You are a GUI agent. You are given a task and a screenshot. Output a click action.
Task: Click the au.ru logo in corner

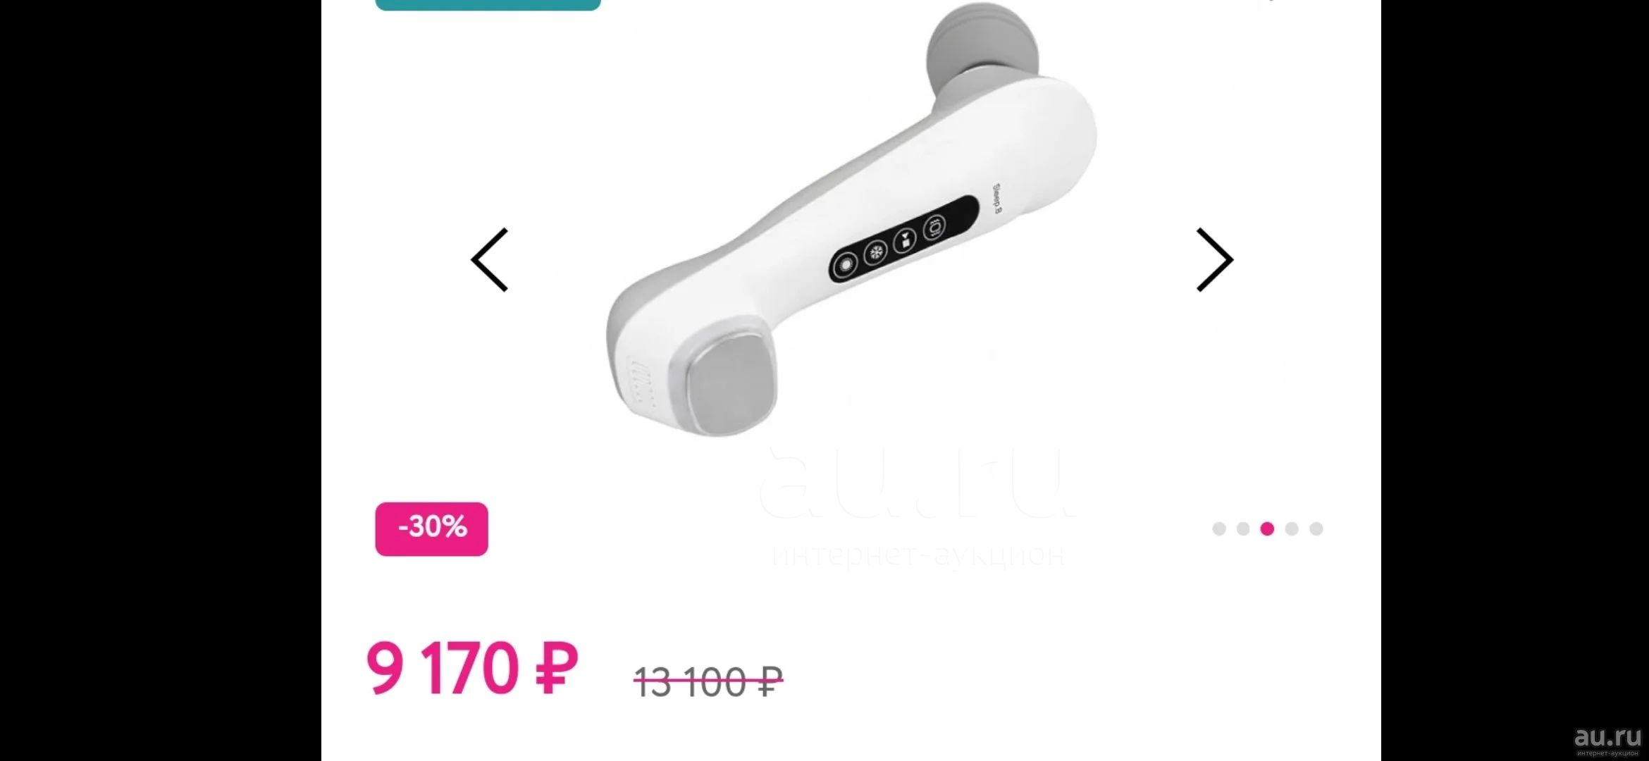(1607, 740)
